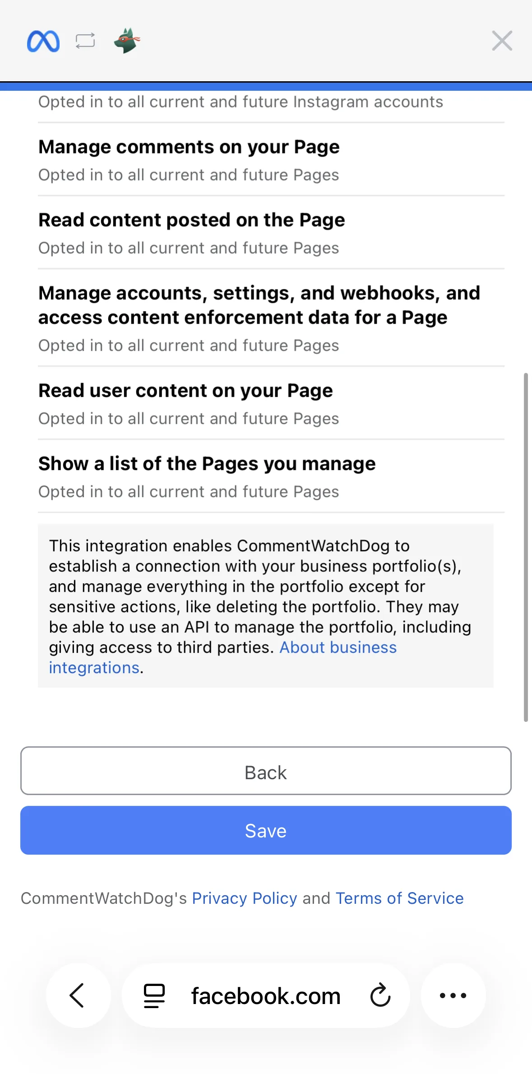Screen dimensions: 532x1074
Task: Tap the facebook.com address field
Action: (x=266, y=995)
